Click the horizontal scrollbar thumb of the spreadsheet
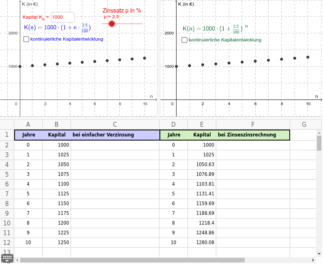The image size is (323, 264). click(x=132, y=260)
